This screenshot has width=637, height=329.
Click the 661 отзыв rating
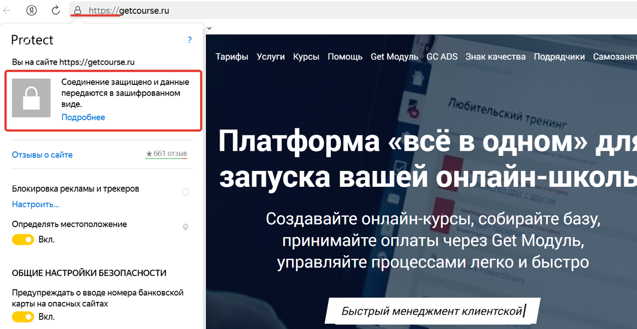(x=167, y=154)
